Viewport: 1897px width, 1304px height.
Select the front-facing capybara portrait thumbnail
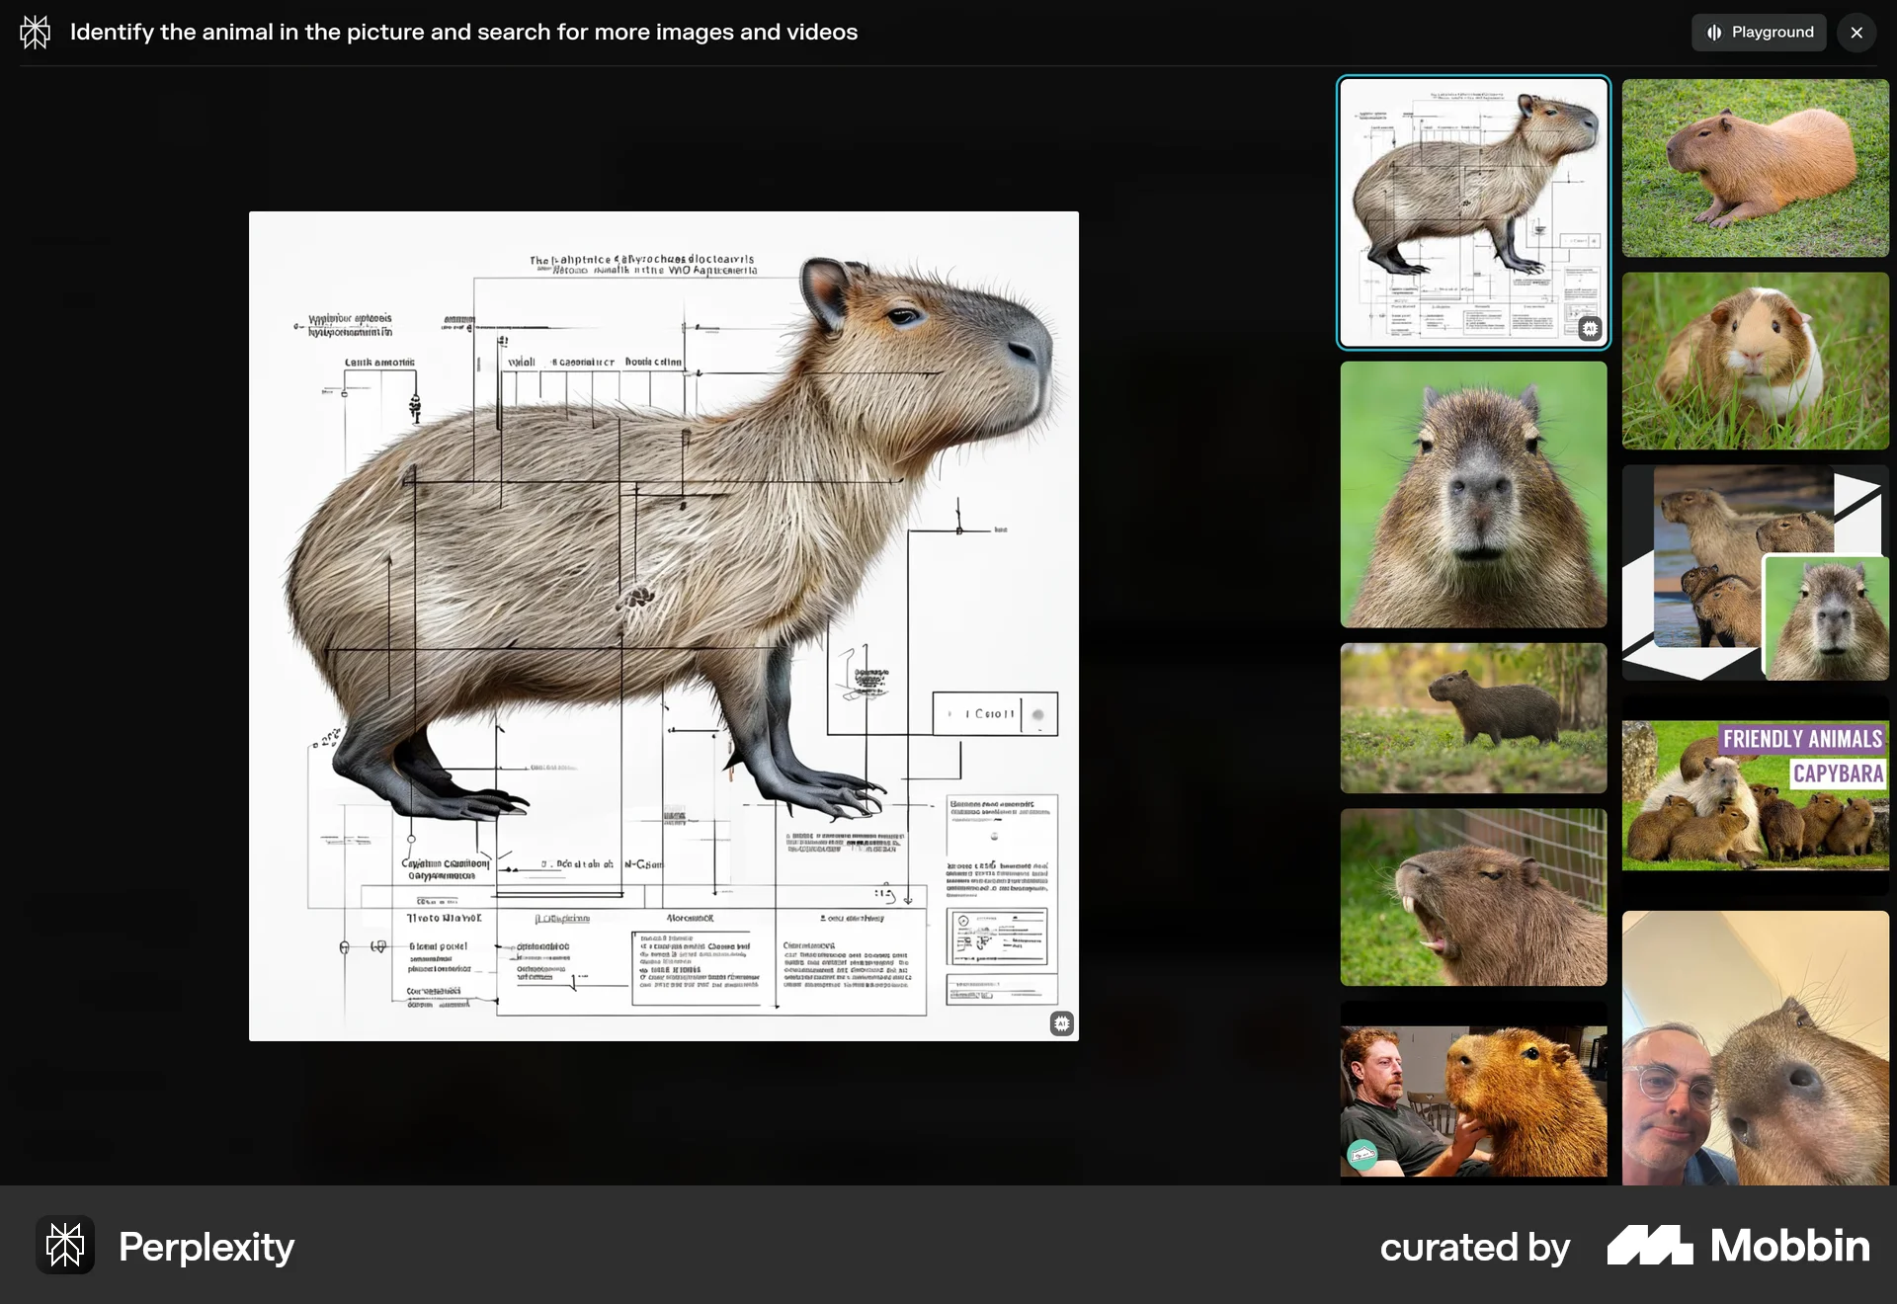pos(1472,494)
